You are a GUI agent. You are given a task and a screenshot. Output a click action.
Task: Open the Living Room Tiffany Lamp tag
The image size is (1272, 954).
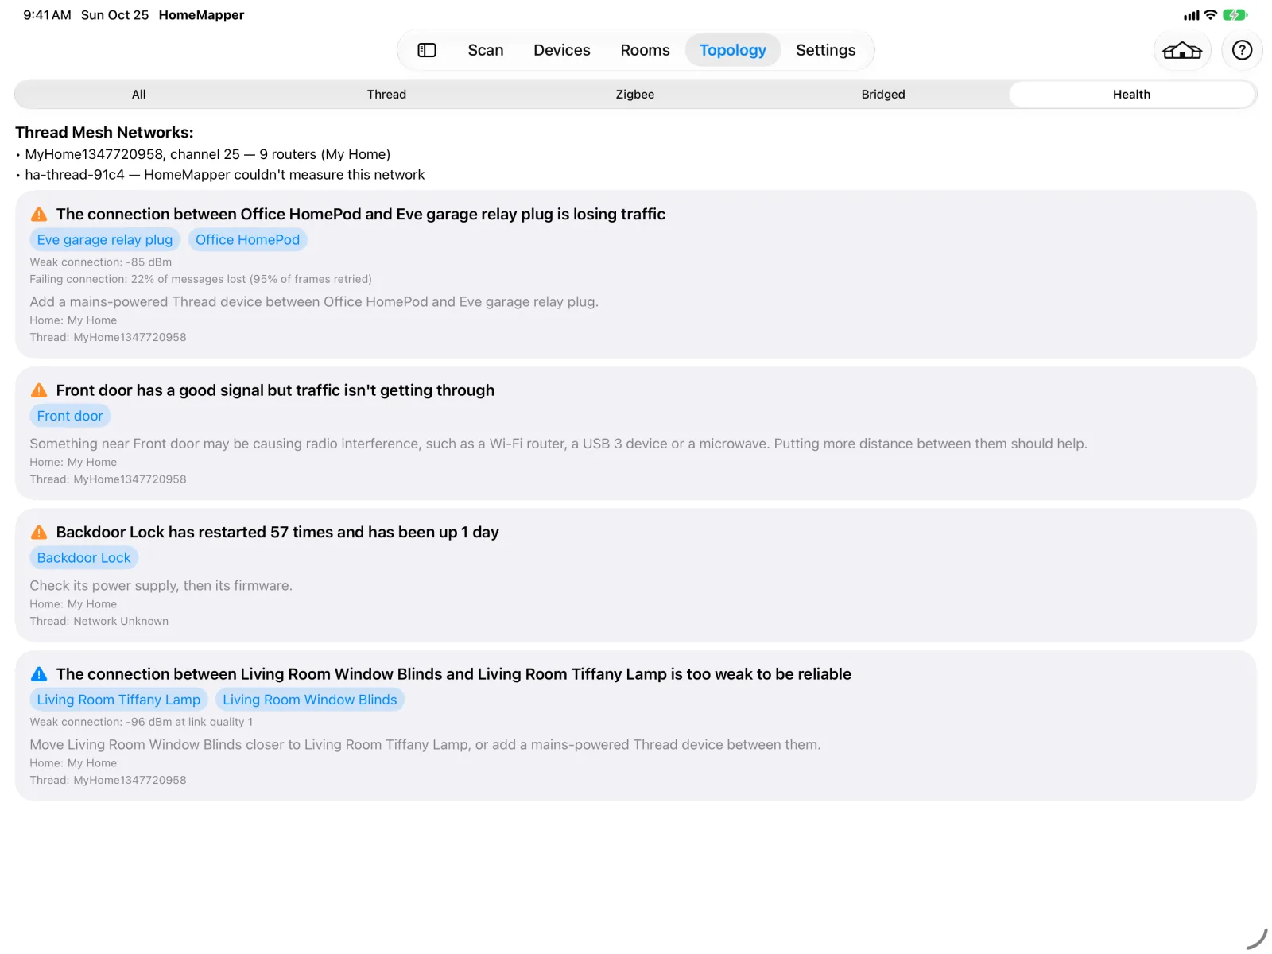point(118,700)
